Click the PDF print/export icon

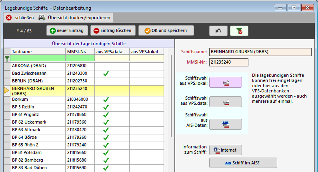pyautogui.click(x=42, y=18)
